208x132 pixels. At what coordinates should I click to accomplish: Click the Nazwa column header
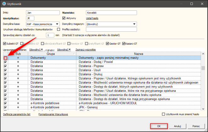click(138, 54)
